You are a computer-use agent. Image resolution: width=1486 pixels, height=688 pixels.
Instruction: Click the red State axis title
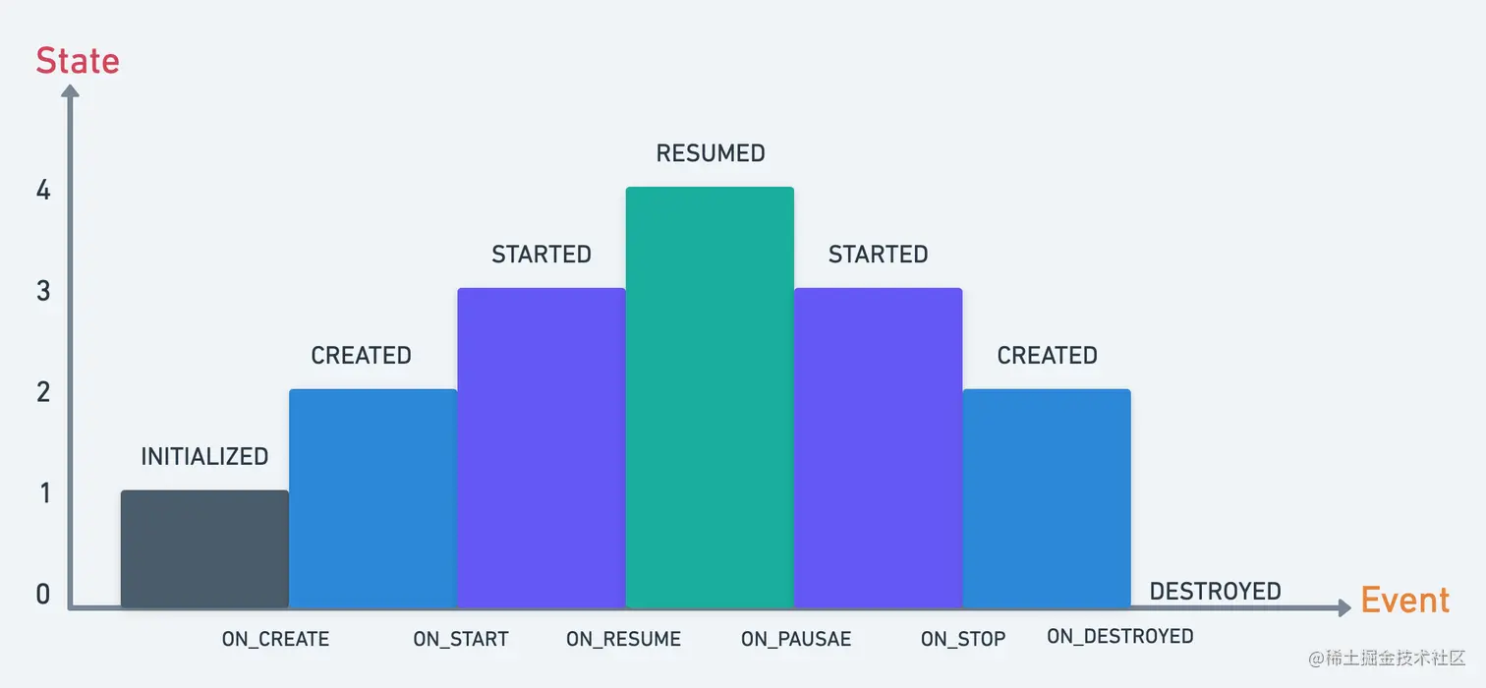78,61
